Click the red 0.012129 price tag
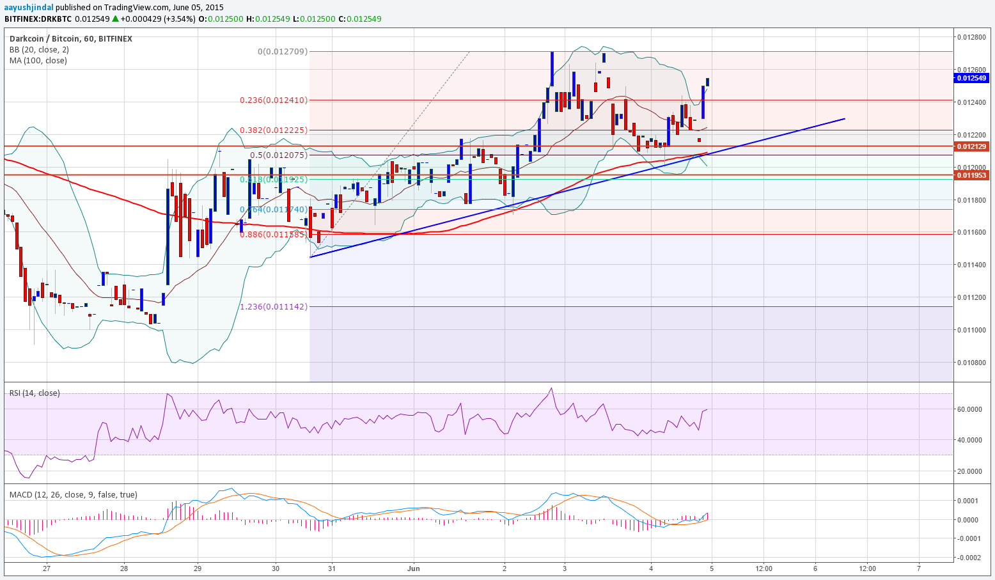 coord(972,146)
